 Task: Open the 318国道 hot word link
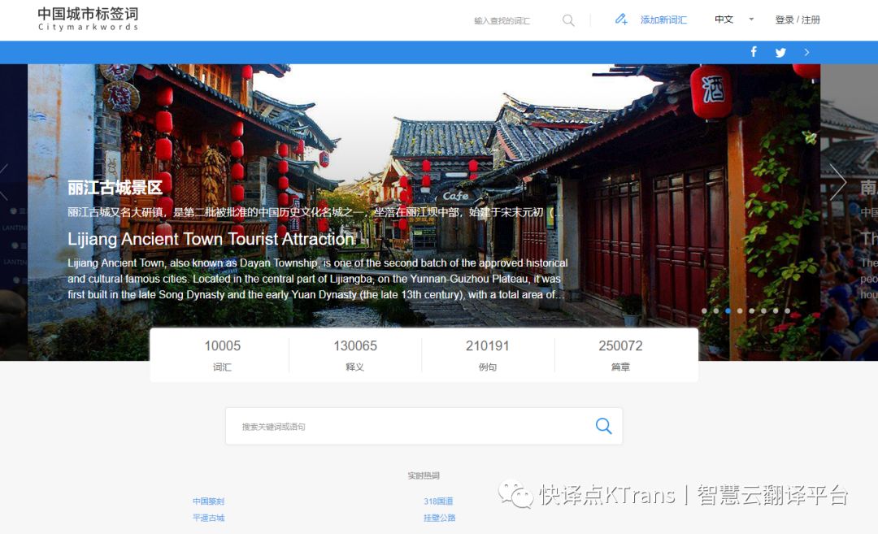[x=438, y=501]
